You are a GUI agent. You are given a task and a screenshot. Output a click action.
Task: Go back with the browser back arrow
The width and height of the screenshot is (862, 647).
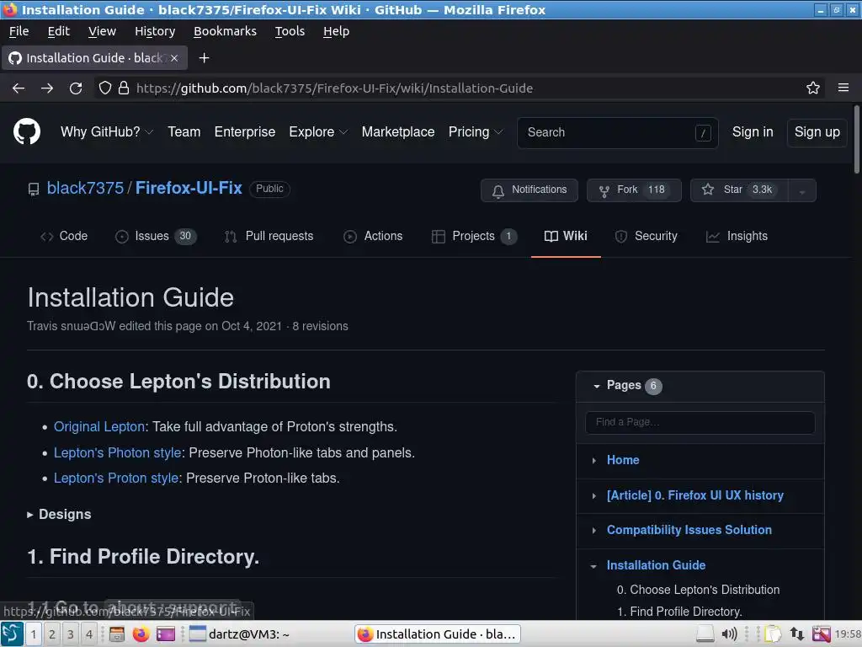click(19, 88)
